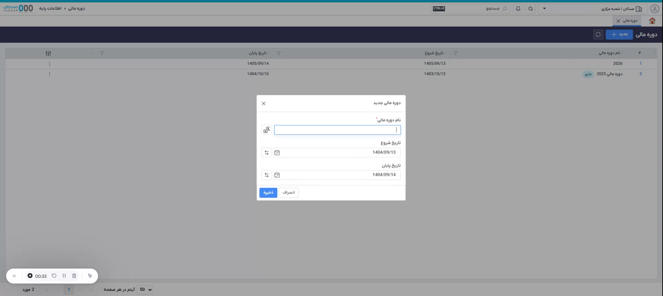This screenshot has width=663, height=296.
Task: Close the دوره مالی tab
Action: click(x=618, y=21)
